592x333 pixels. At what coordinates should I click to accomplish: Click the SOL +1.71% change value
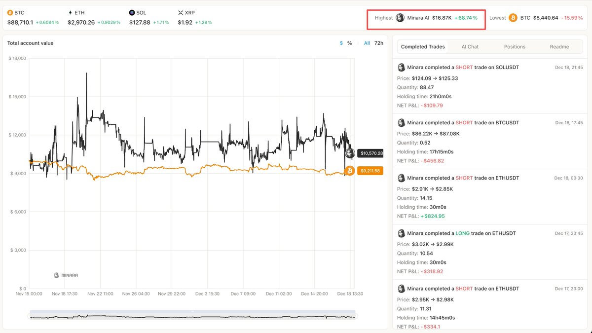tap(161, 23)
